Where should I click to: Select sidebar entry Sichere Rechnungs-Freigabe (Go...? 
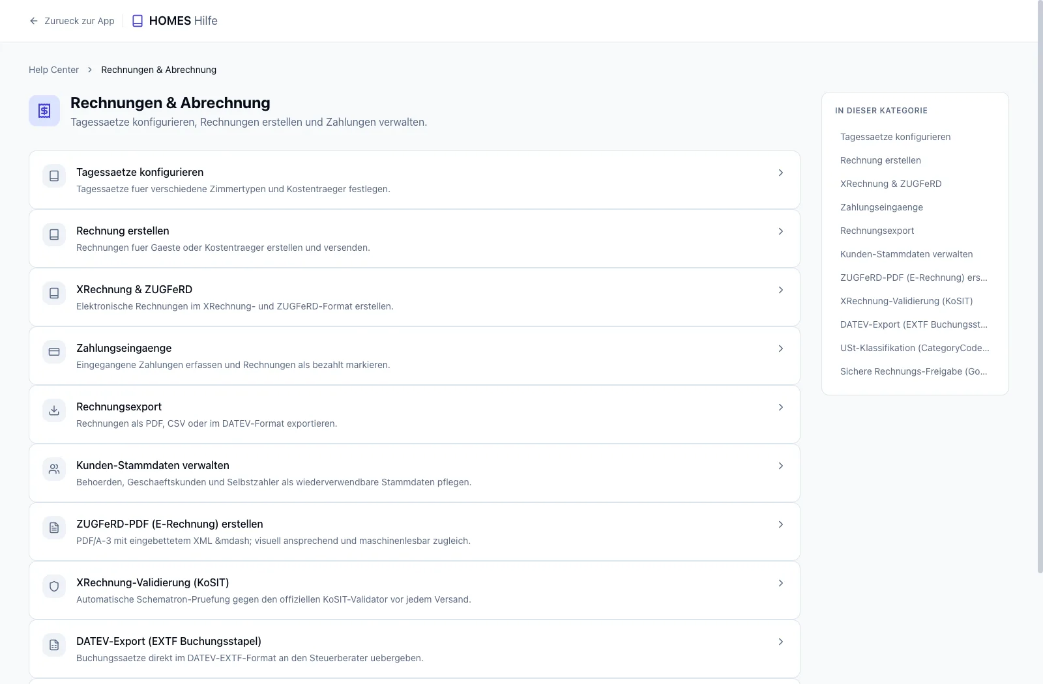[914, 371]
